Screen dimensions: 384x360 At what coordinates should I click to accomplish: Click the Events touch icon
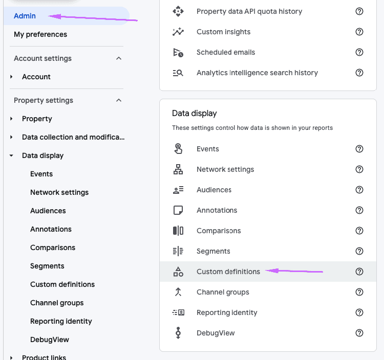tap(178, 149)
